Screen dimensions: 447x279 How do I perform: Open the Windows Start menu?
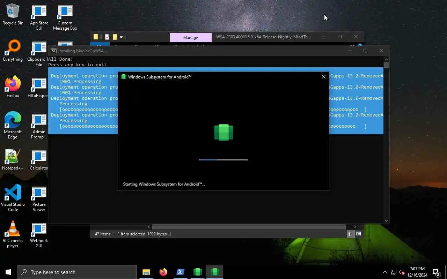pyautogui.click(x=8, y=272)
